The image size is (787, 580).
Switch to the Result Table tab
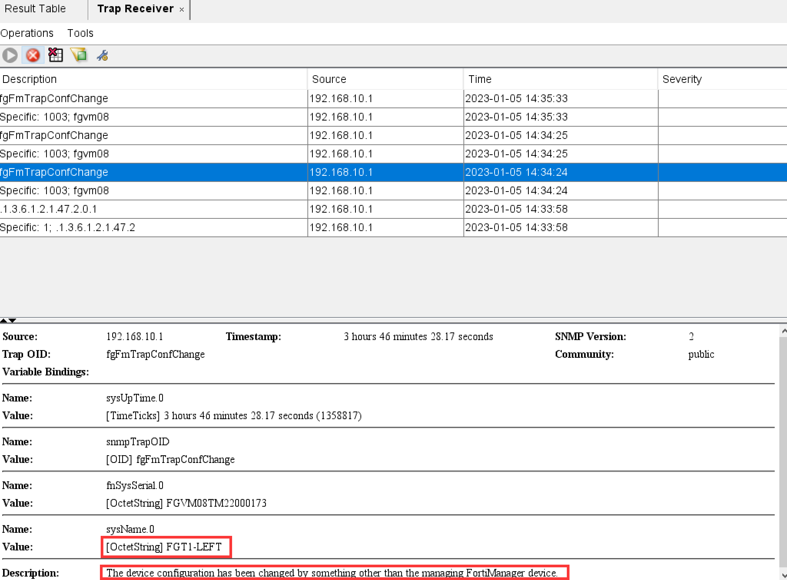pos(35,9)
